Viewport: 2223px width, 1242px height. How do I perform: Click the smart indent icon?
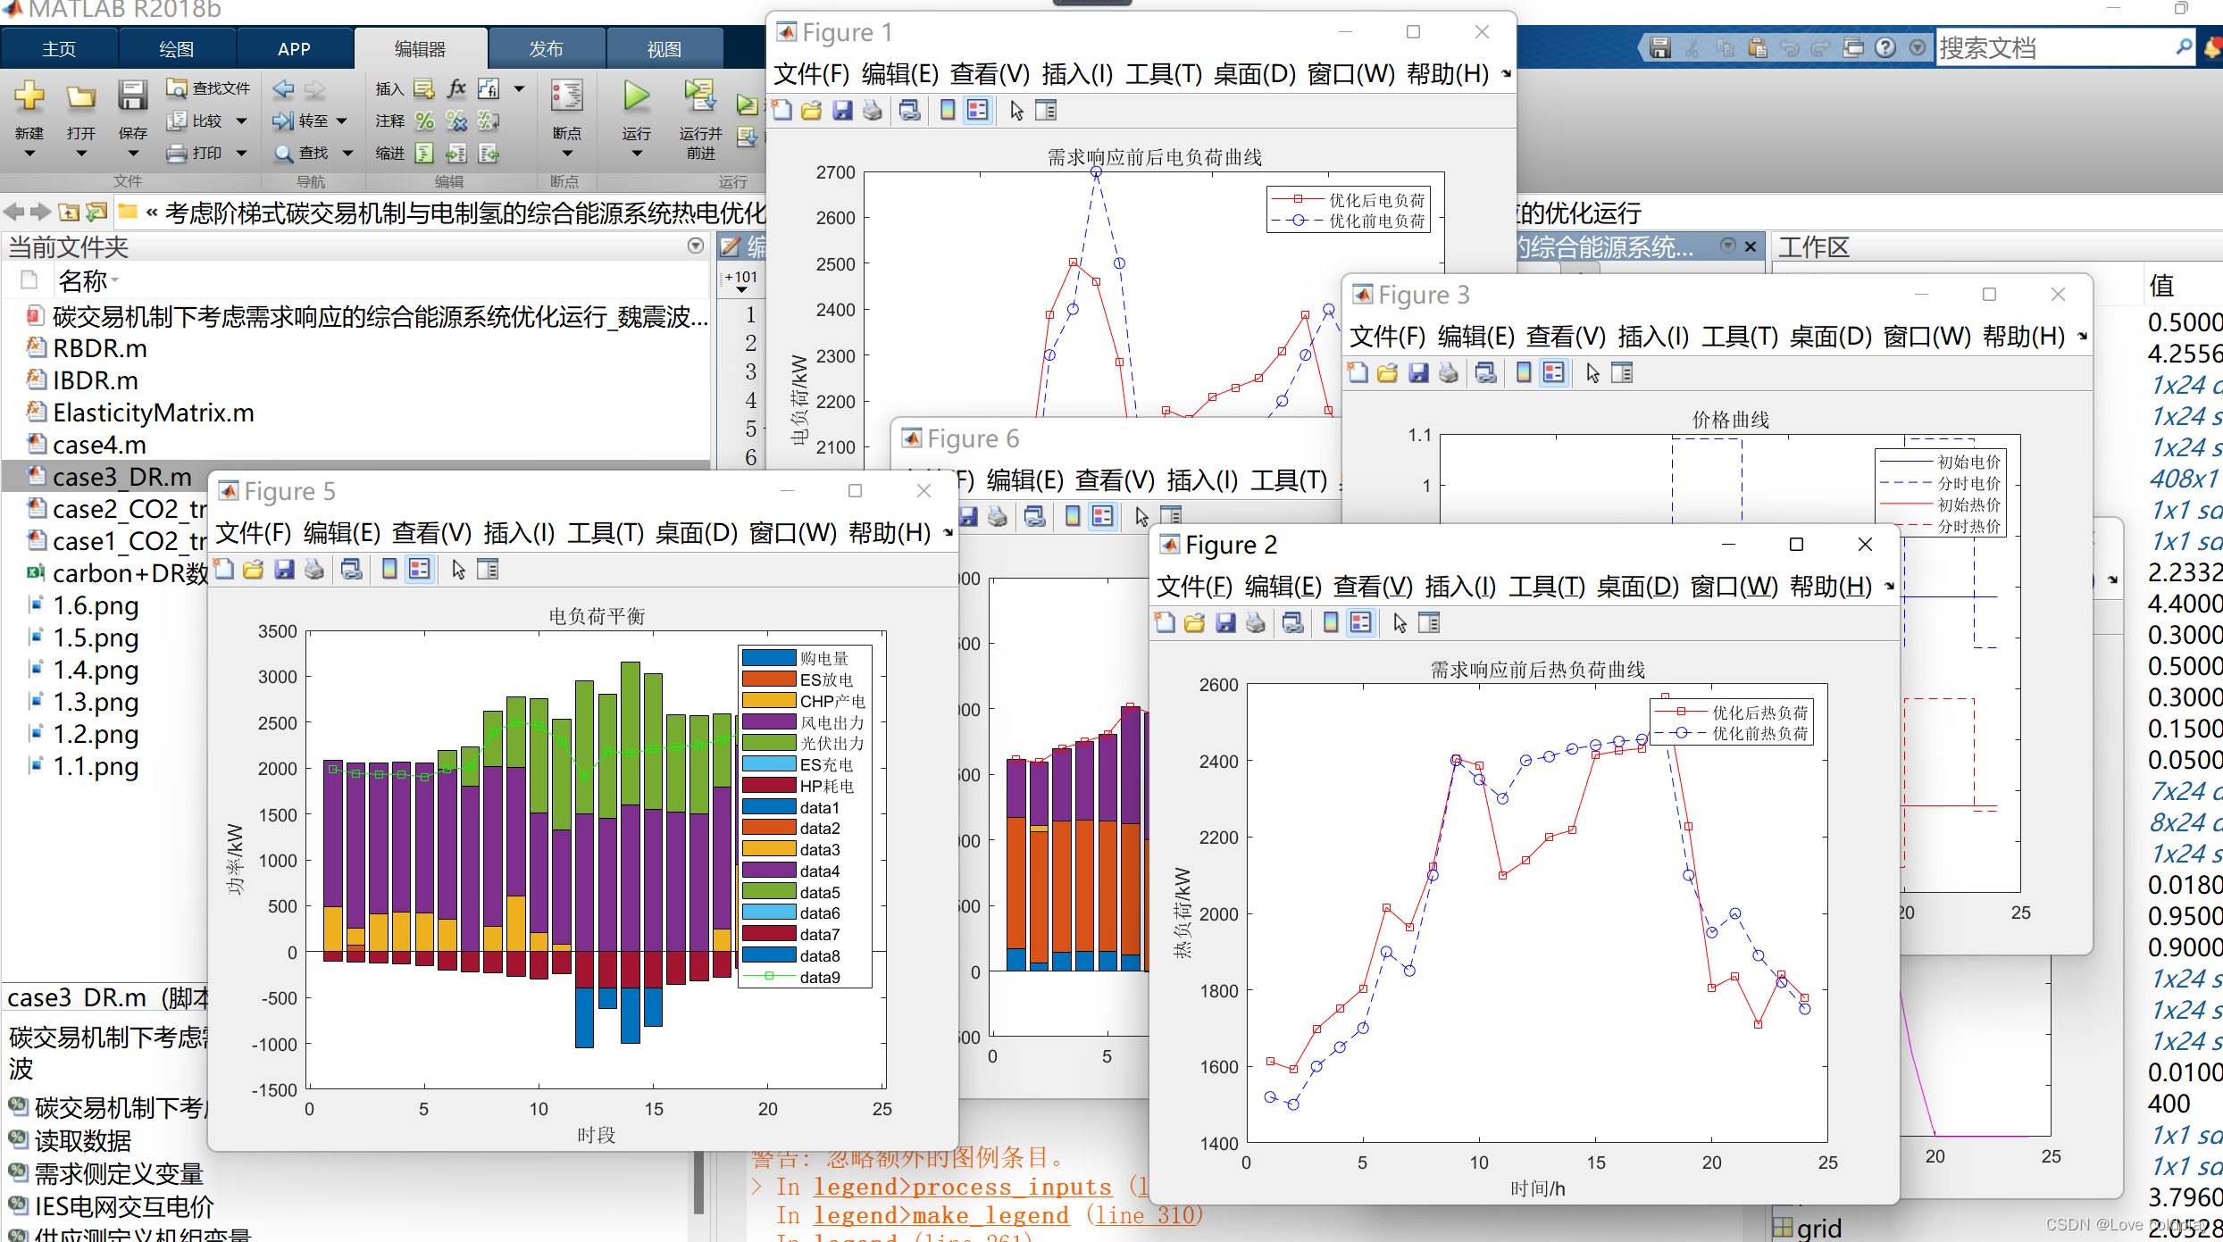coord(424,154)
